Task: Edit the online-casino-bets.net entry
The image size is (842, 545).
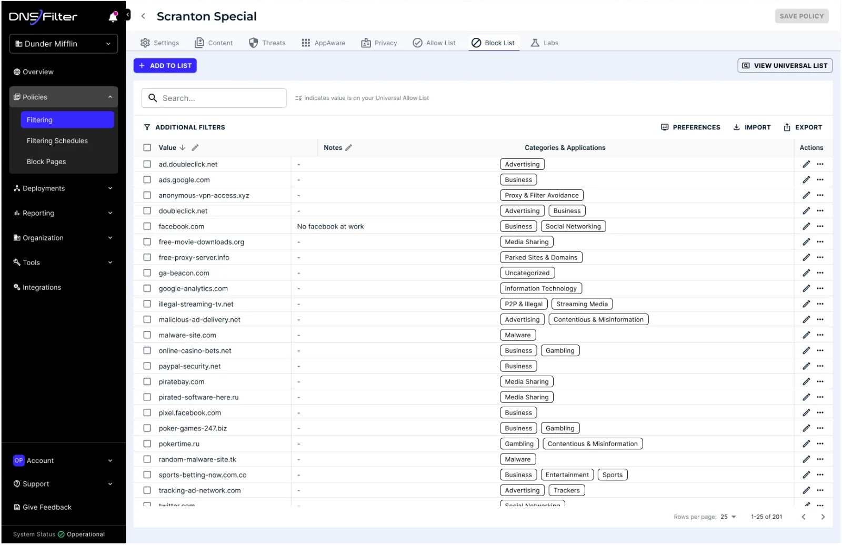Action: [806, 351]
